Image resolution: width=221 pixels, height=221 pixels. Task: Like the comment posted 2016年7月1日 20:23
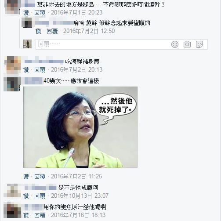click(x=26, y=13)
